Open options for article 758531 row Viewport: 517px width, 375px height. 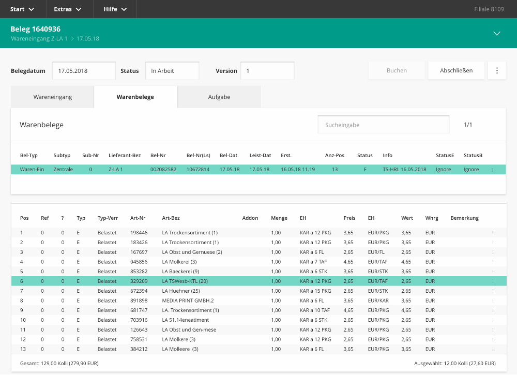(493, 339)
